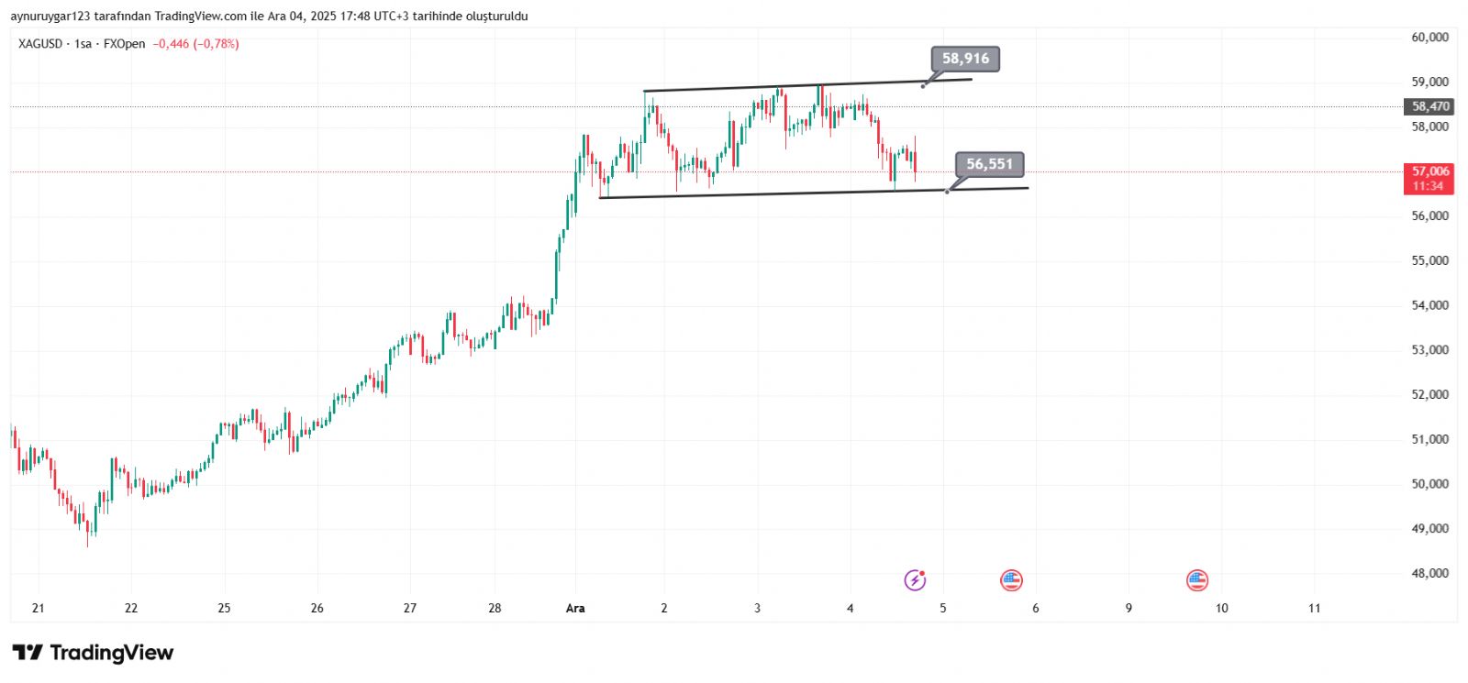The width and height of the screenshot is (1468, 683).
Task: Open US flag event icon near date 10
Action: coord(1196,579)
